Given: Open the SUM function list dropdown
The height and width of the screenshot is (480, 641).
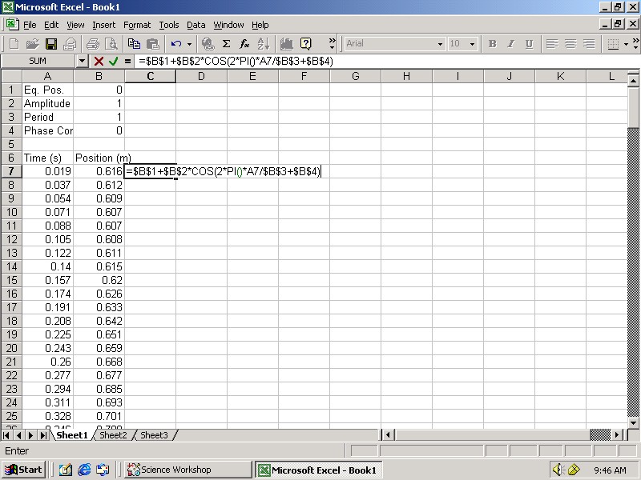Looking at the screenshot, I should 82,61.
